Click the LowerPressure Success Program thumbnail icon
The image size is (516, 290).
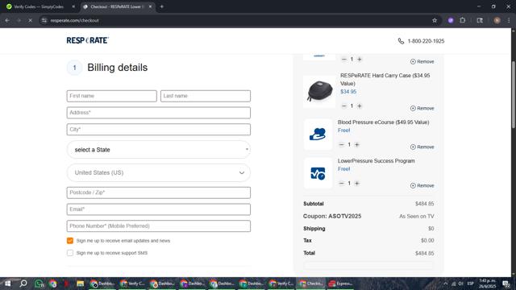pyautogui.click(x=318, y=173)
